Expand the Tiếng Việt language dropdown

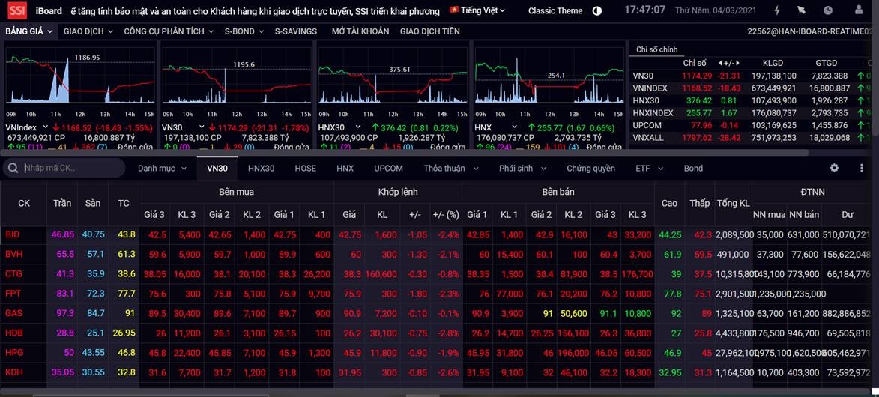tap(477, 10)
